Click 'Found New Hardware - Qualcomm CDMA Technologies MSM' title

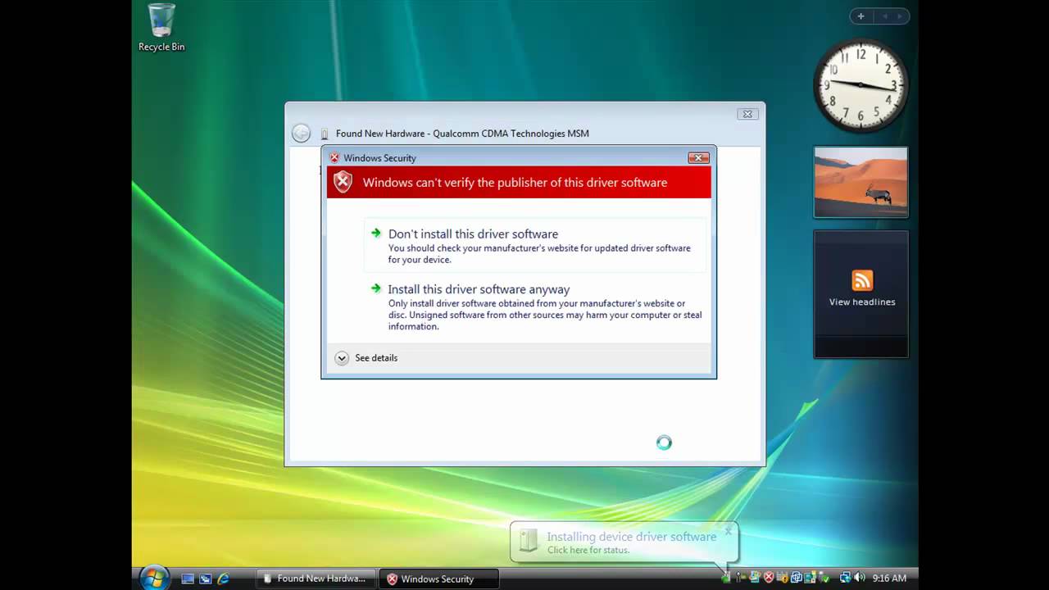coord(462,134)
